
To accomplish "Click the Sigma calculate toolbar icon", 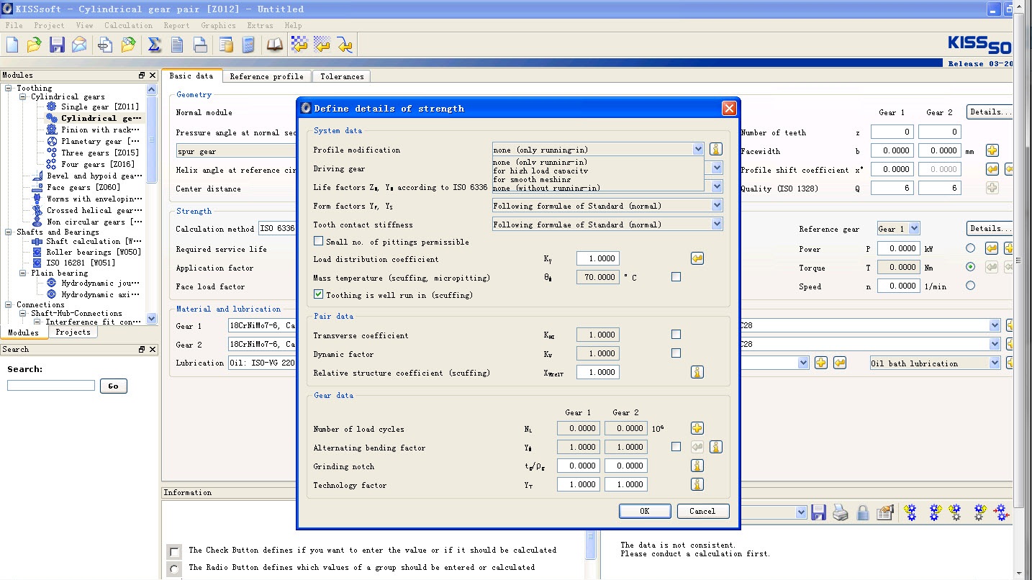I will [154, 45].
